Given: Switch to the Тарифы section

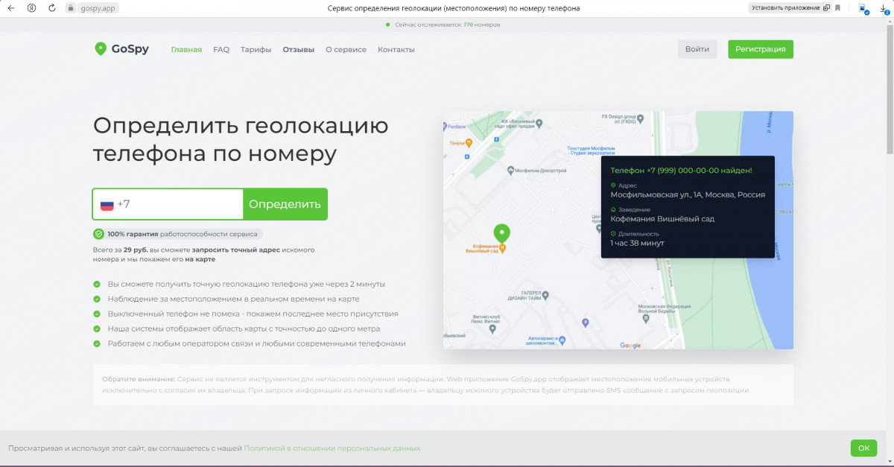Looking at the screenshot, I should coord(256,48).
